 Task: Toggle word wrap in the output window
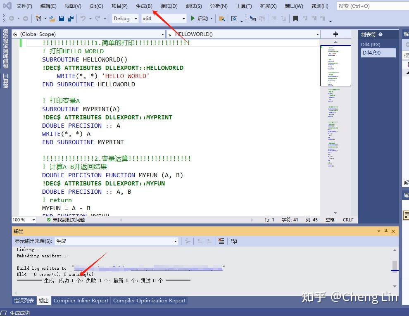tap(233, 242)
